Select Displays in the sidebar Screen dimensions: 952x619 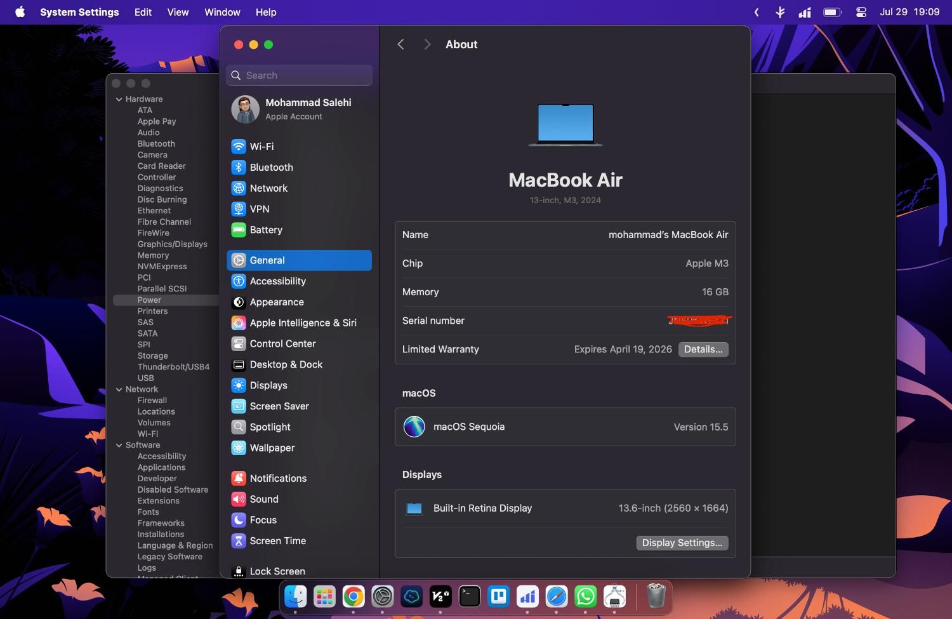299,385
